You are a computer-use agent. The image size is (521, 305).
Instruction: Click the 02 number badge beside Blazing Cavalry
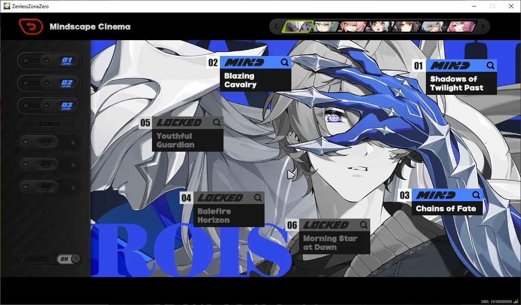(x=213, y=62)
